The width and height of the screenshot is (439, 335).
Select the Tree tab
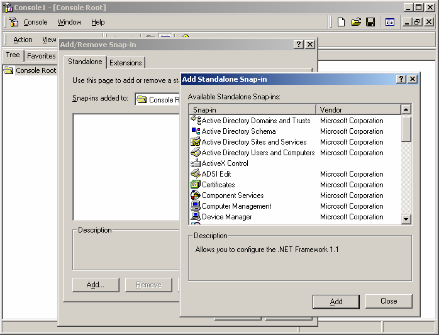click(13, 55)
